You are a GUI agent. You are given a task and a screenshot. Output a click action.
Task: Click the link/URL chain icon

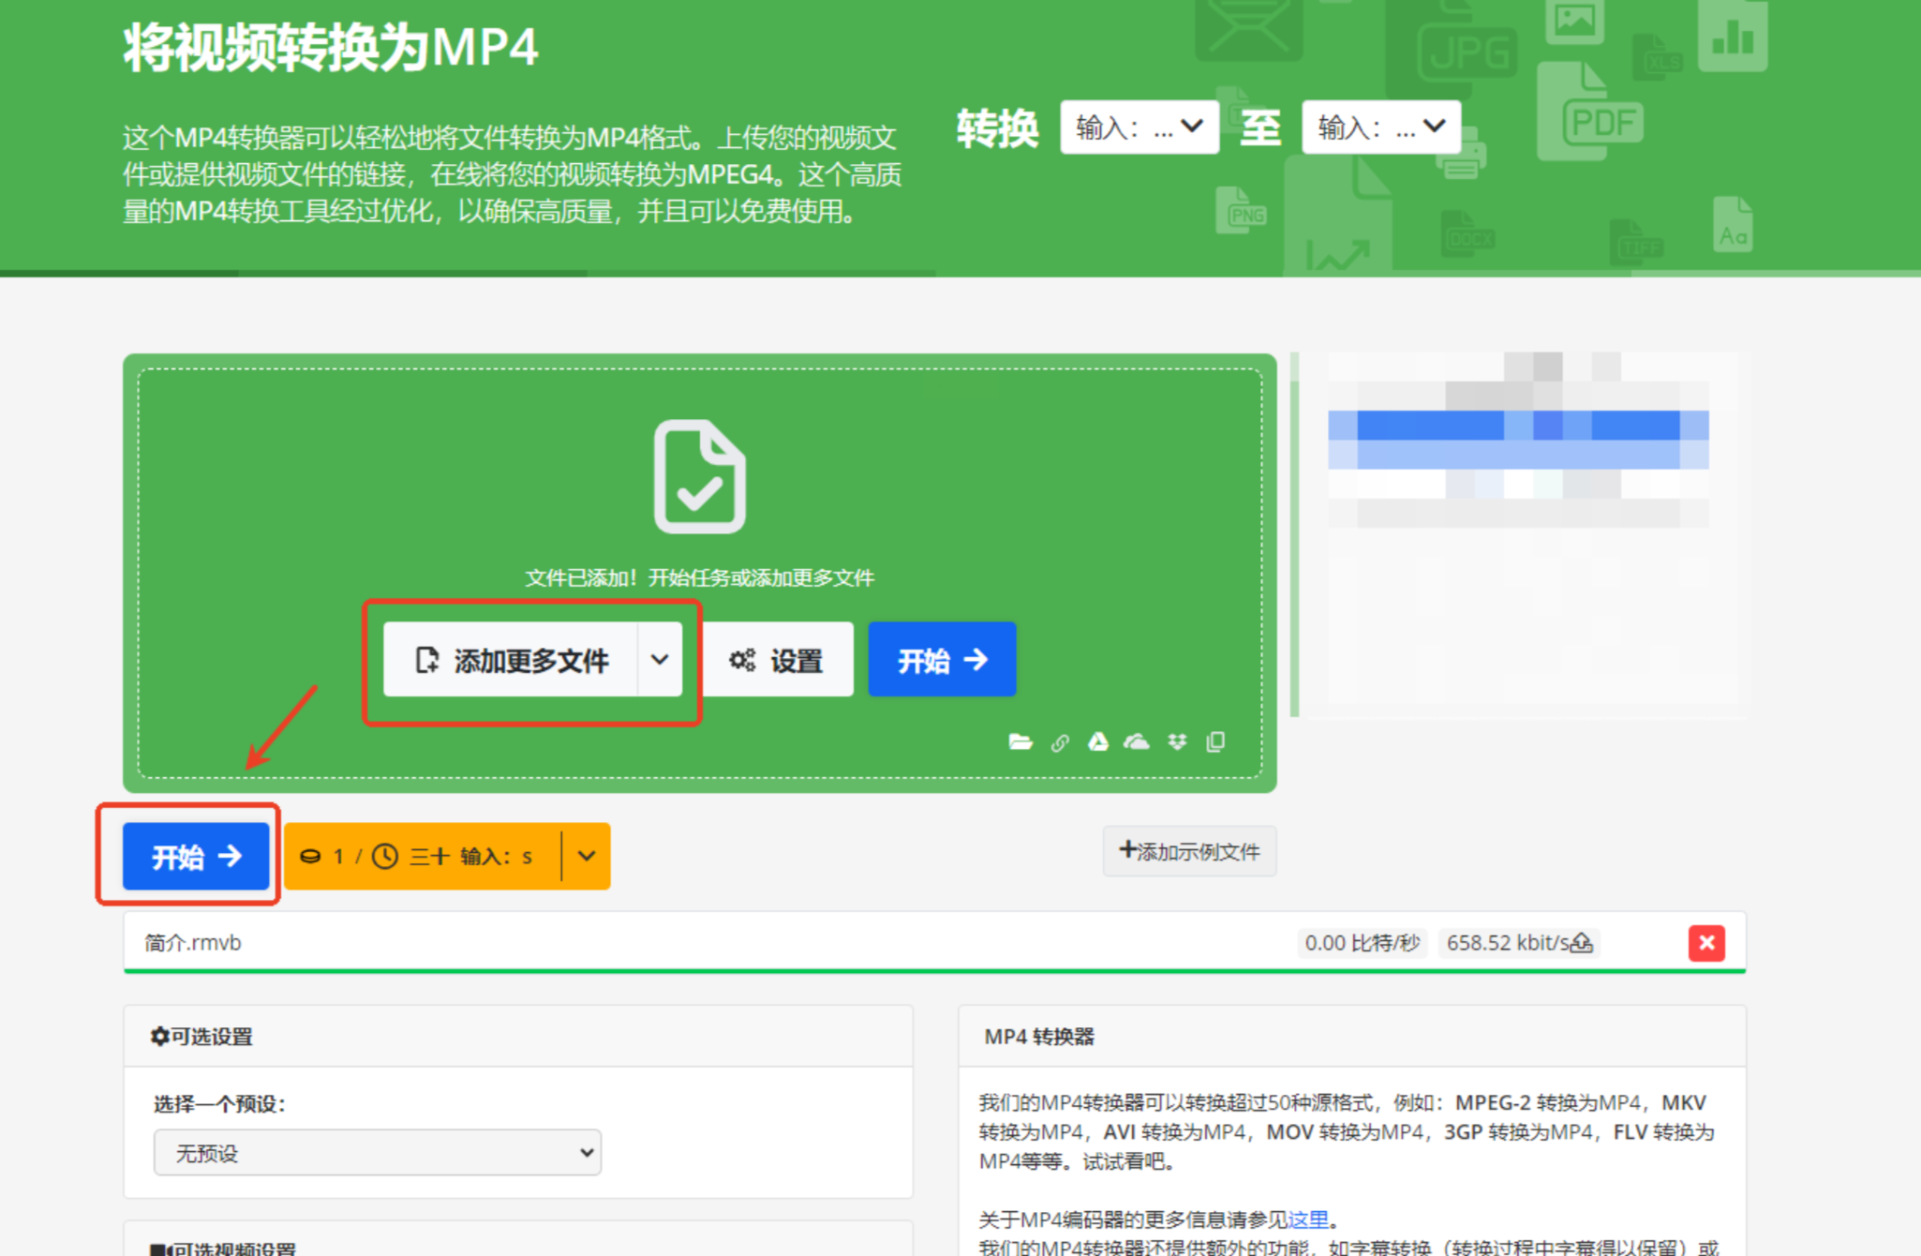click(1060, 743)
